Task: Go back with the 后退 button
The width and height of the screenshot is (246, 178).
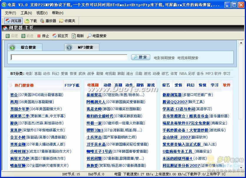Action: (11, 36)
